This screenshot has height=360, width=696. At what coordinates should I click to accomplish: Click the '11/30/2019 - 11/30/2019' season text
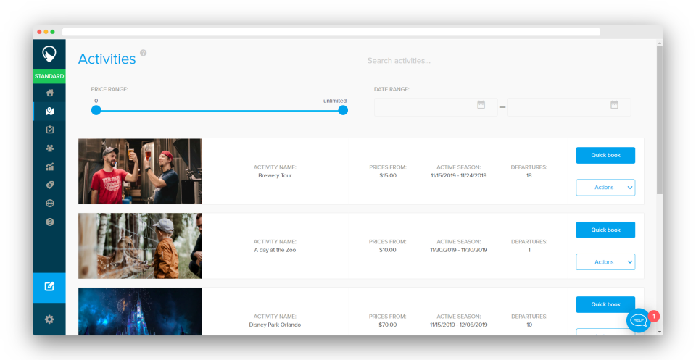tap(458, 250)
